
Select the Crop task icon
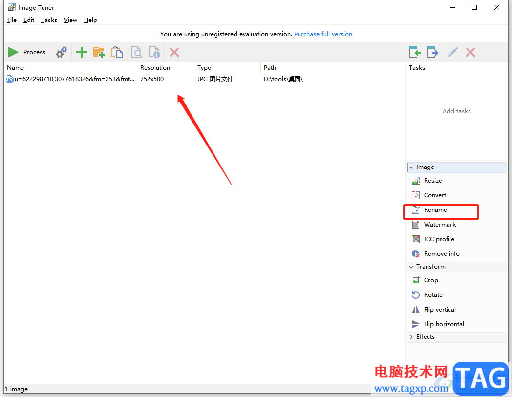point(415,280)
